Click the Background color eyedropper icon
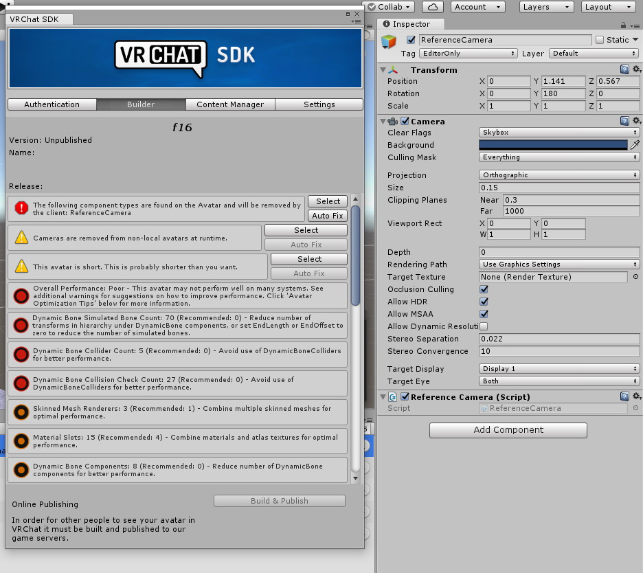 point(635,145)
